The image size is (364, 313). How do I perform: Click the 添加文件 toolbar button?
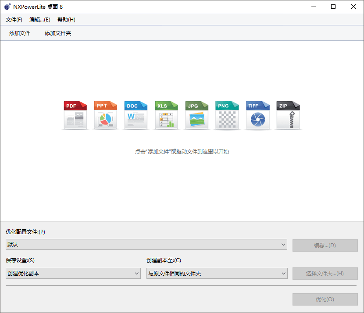tap(19, 33)
